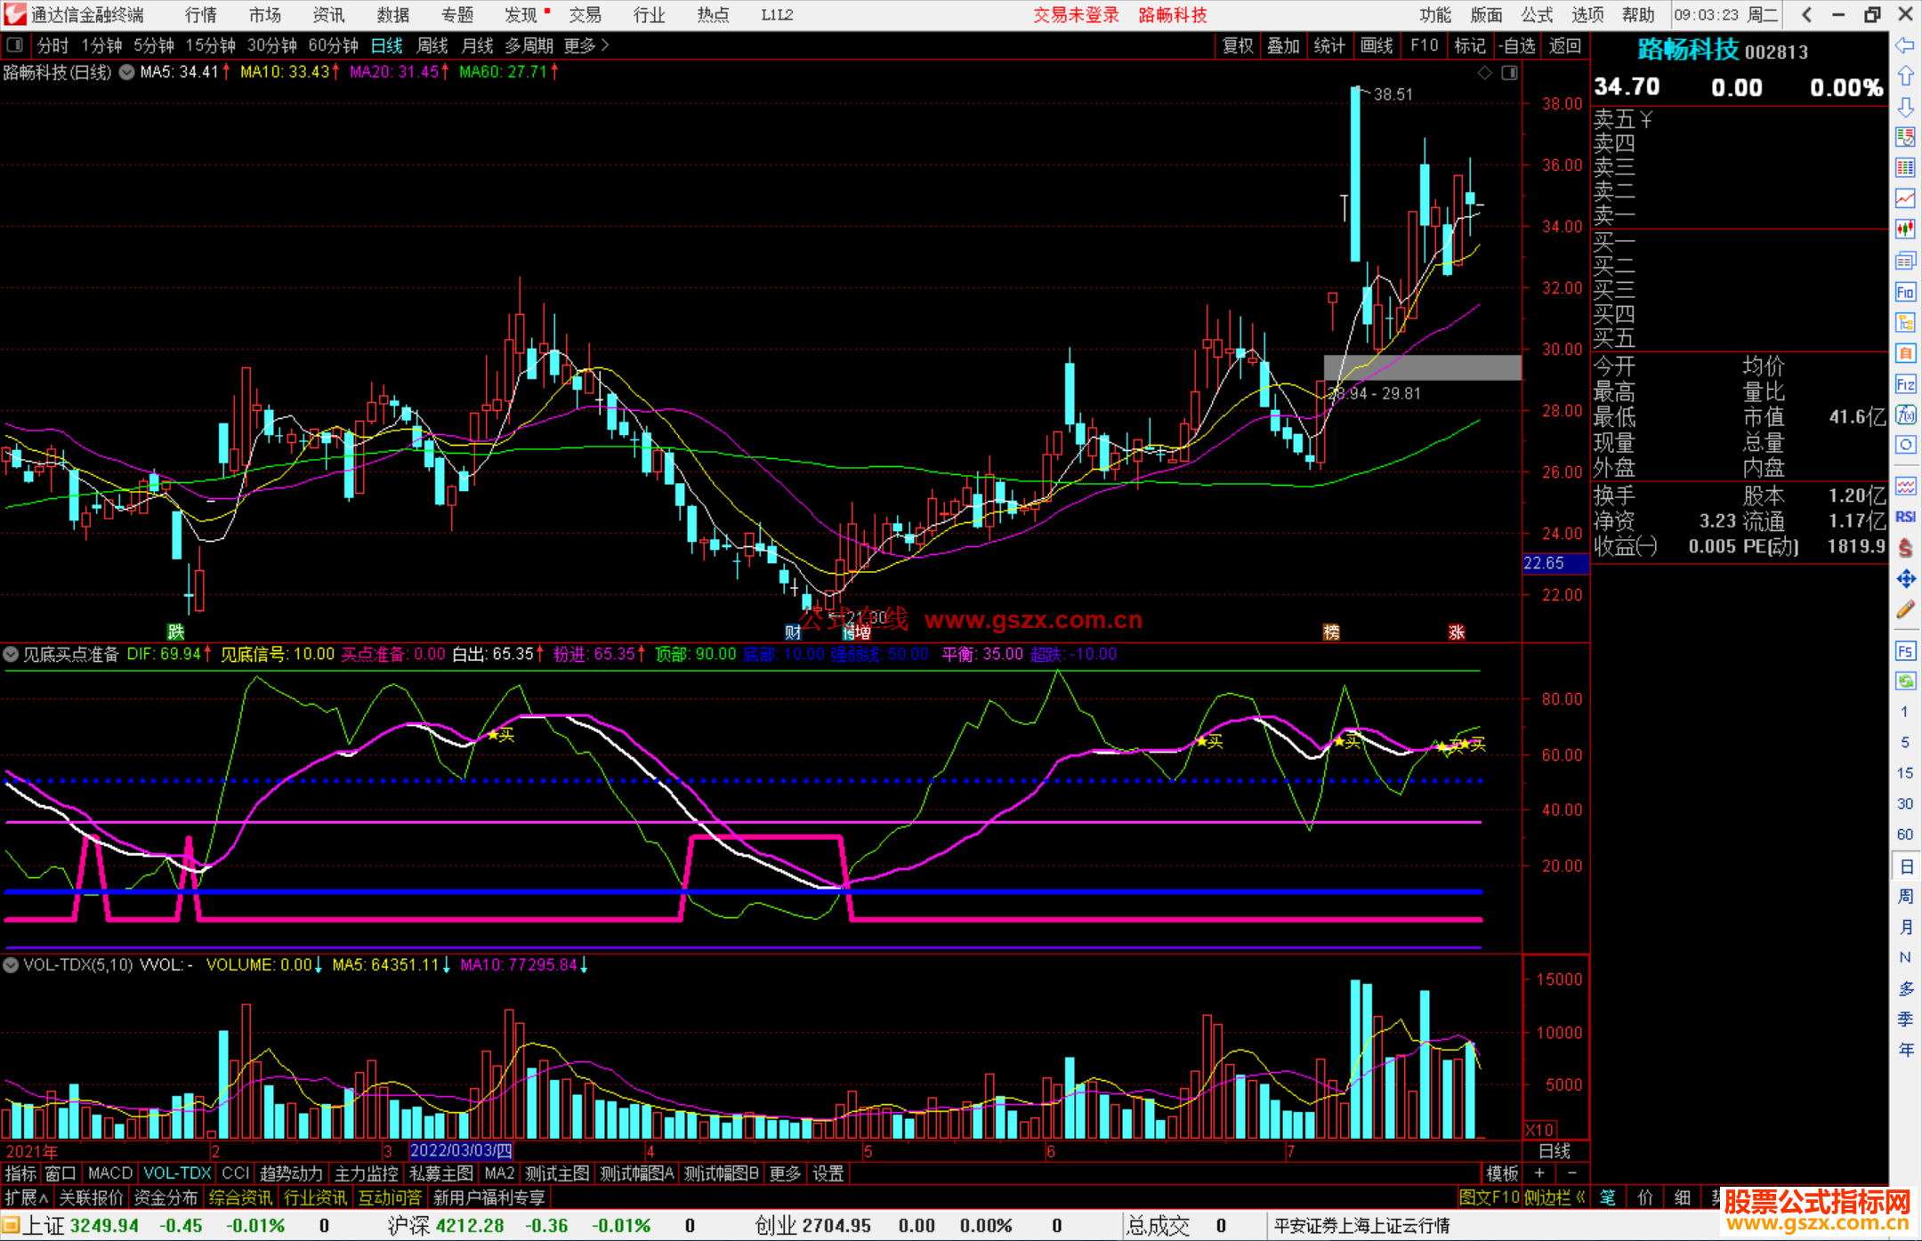Click the green refresh icon in sidebar
Image resolution: width=1922 pixels, height=1241 pixels.
[x=1905, y=681]
